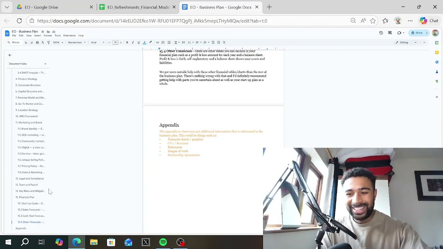Decrease indent in toolbar
Image resolution: width=443 pixels, height=249 pixels.
click(213, 43)
